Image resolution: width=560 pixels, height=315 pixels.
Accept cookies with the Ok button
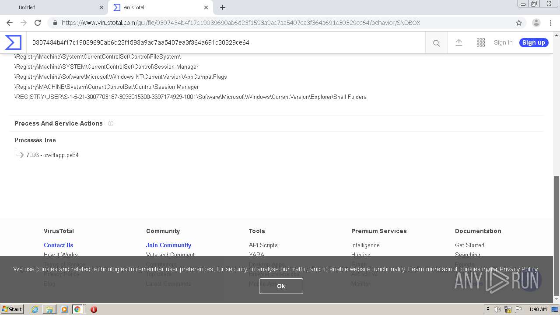point(281,286)
